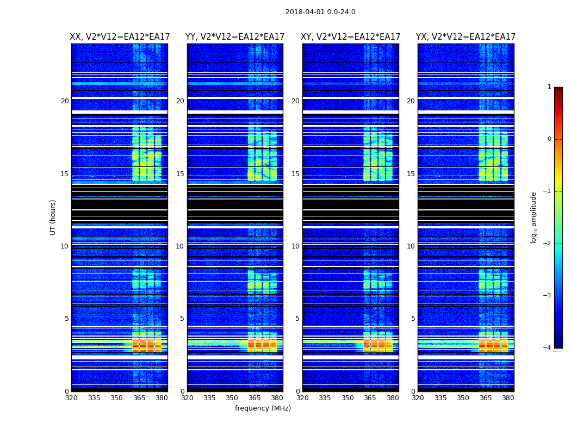Select the YY panel title
The image size is (571, 435).
coord(235,37)
